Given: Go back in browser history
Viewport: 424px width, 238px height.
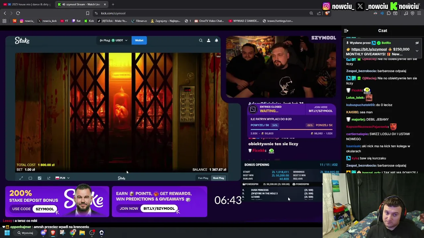Looking at the screenshot, I should click(5, 13).
